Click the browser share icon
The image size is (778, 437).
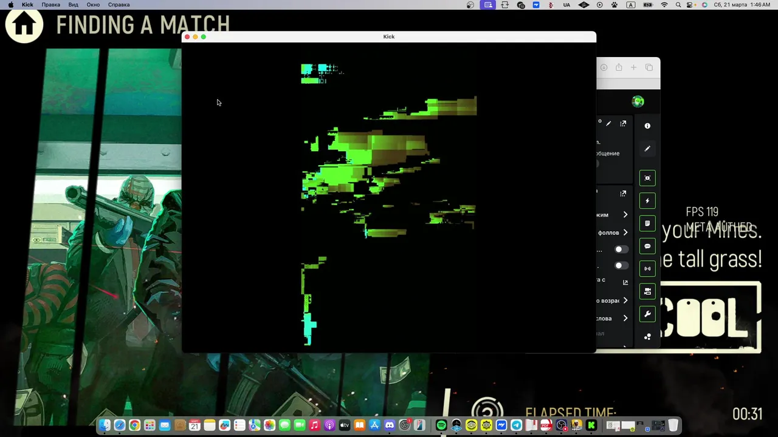tap(619, 67)
